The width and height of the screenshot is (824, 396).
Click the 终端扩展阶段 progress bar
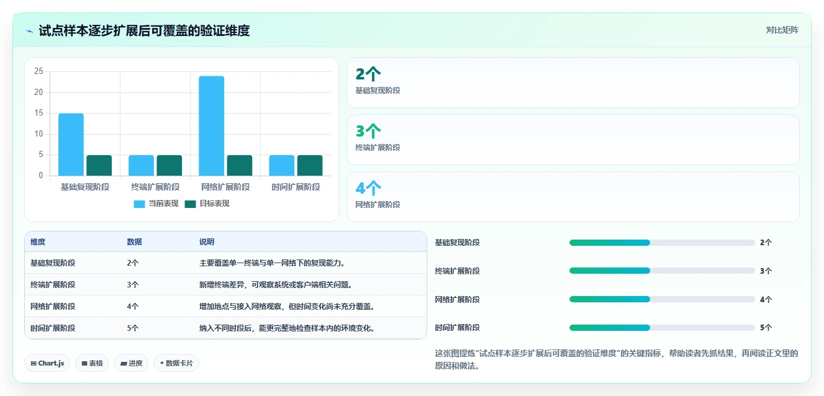662,271
